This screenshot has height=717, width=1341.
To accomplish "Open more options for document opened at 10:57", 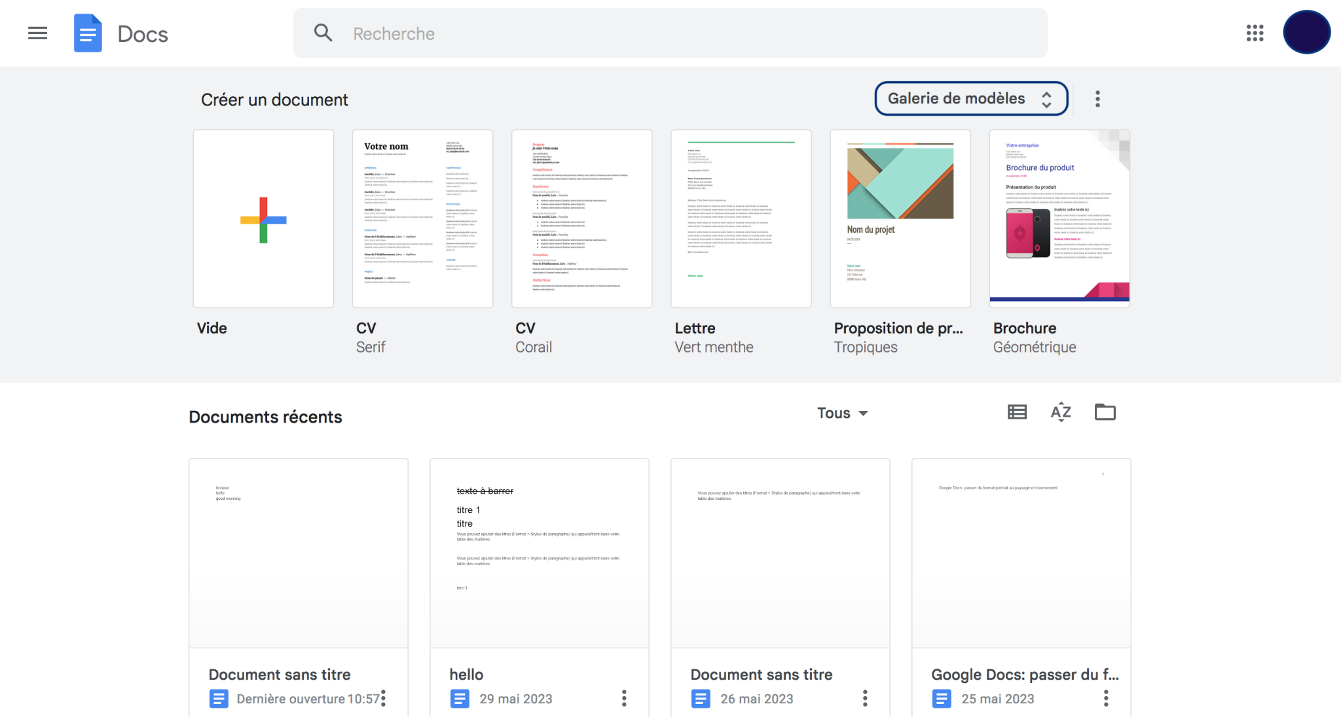I will click(x=384, y=698).
